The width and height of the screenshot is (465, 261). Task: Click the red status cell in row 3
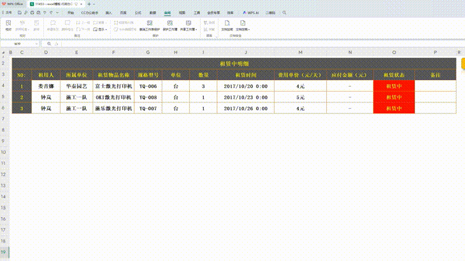click(x=394, y=108)
